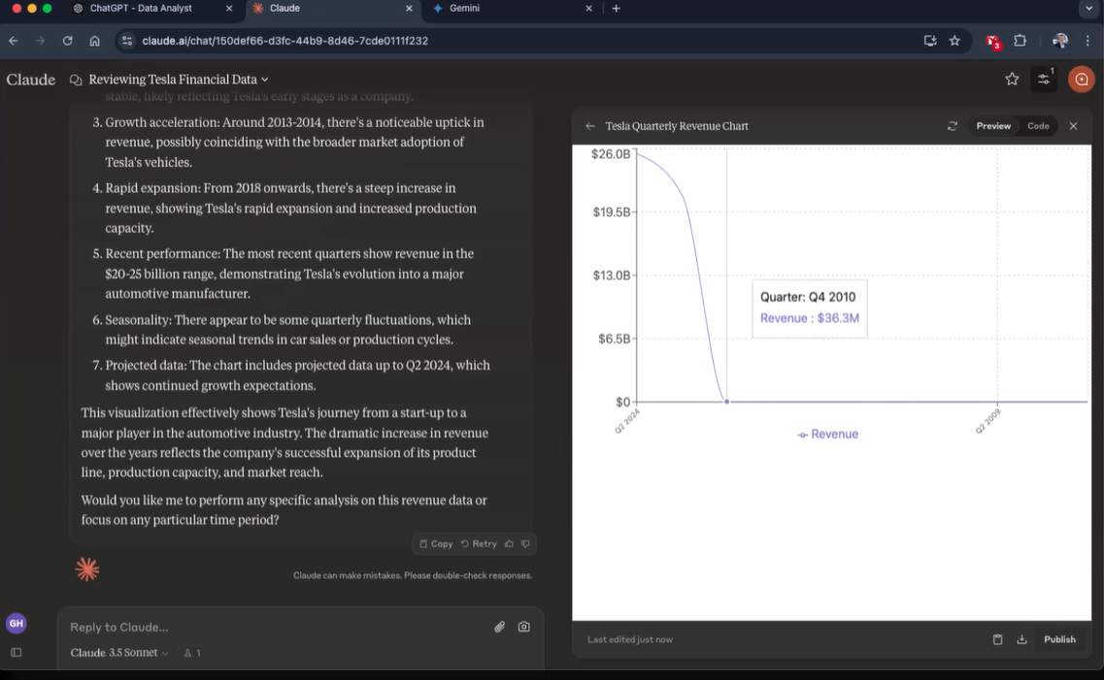
Task: Click the Claude starburst logo below response
Action: [87, 568]
